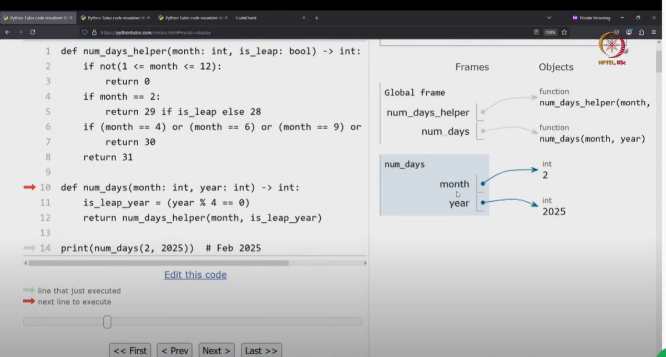Image resolution: width=666 pixels, height=357 pixels.
Task: Reset the 200% zoom indicator
Action: point(551,32)
